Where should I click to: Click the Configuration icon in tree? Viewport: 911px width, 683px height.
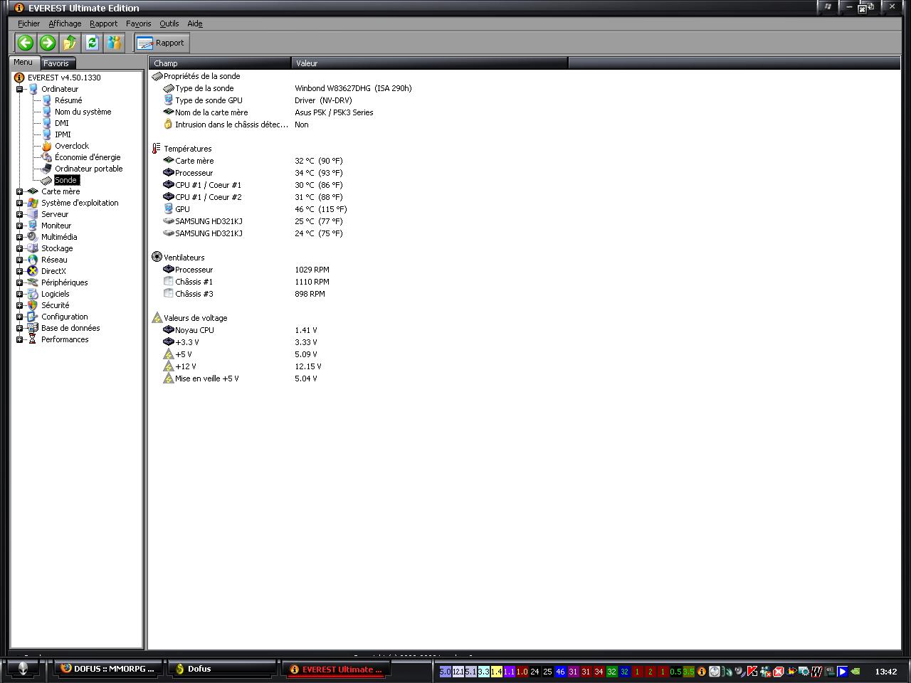33,317
